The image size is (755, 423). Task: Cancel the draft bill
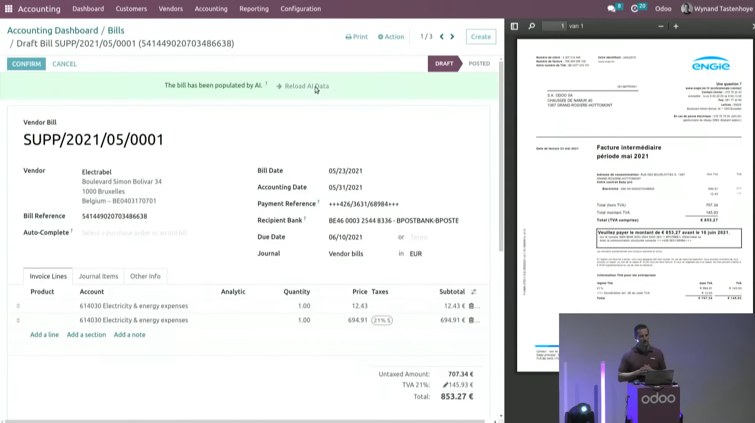click(x=65, y=64)
